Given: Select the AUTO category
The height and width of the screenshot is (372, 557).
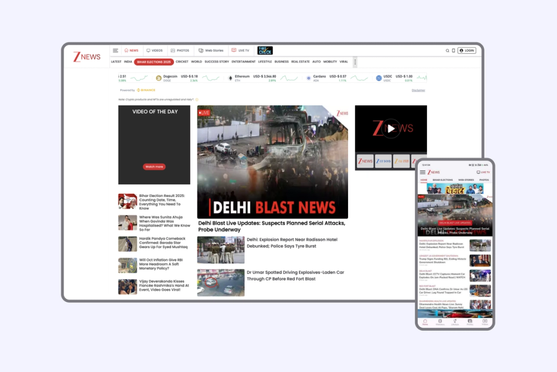Looking at the screenshot, I should coord(317,62).
